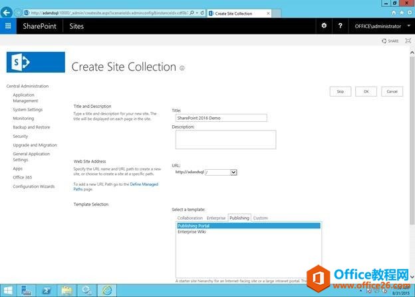This screenshot has height=297, width=415.
Task: Open the Windows Start button
Action: (x=8, y=290)
